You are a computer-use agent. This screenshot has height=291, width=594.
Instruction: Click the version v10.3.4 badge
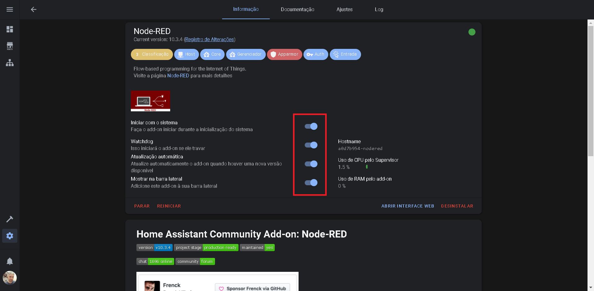(154, 248)
